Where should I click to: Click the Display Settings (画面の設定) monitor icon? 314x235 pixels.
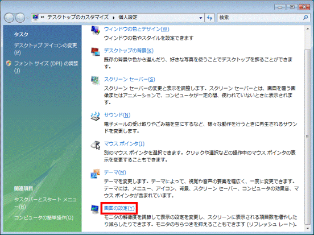coord(95,209)
